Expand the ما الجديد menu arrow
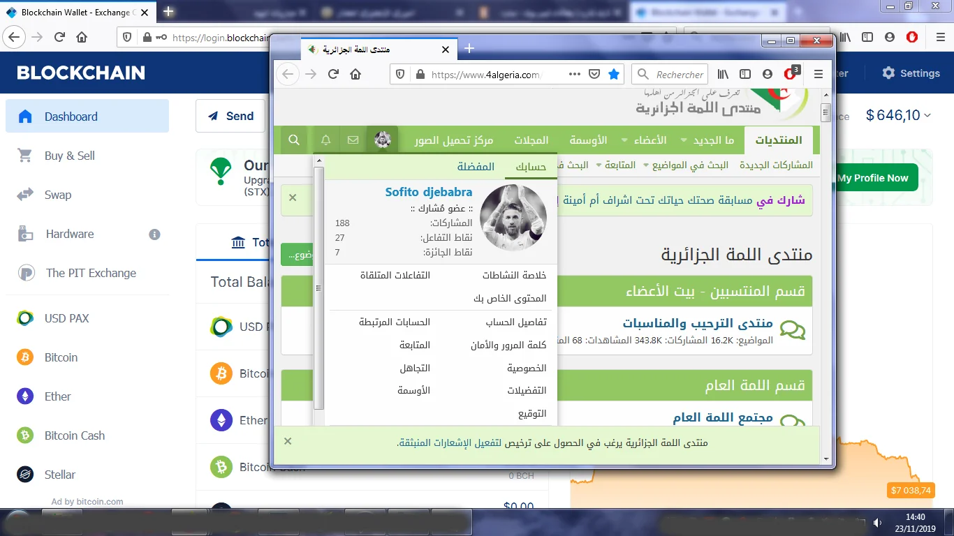Viewport: 954px width, 536px height. coord(684,140)
